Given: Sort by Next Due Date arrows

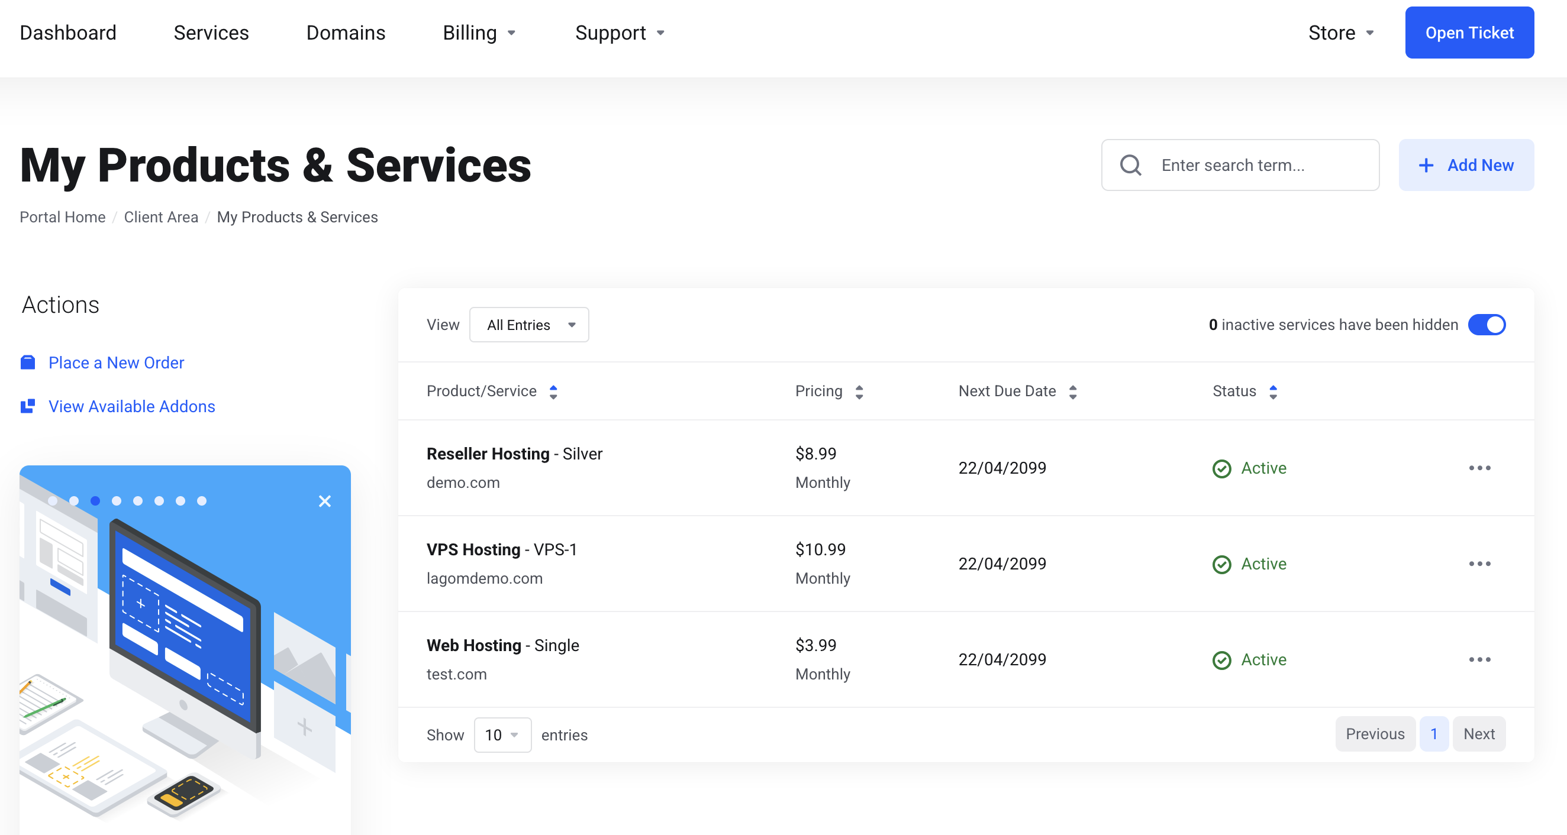Looking at the screenshot, I should (1072, 392).
